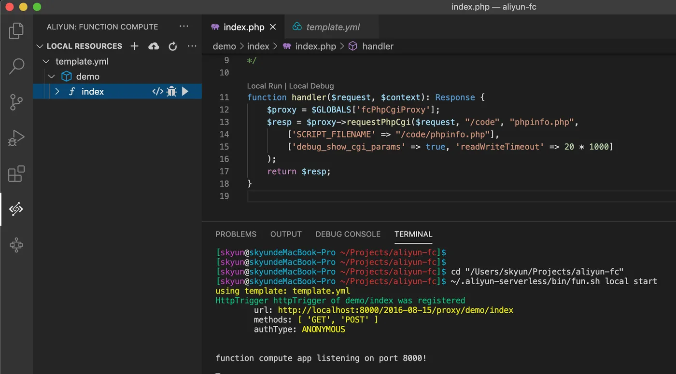Click the index folder breadcrumb segment
This screenshot has width=676, height=374.
pyautogui.click(x=258, y=46)
